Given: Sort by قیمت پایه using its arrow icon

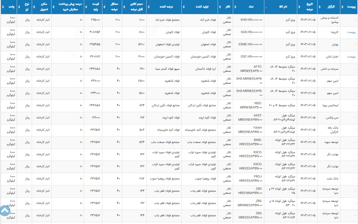Looking at the screenshot, I should [x=86, y=7].
